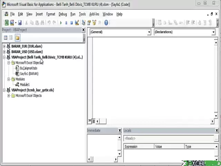Collapse the Modules folder
221x166 pixels.
9,79
